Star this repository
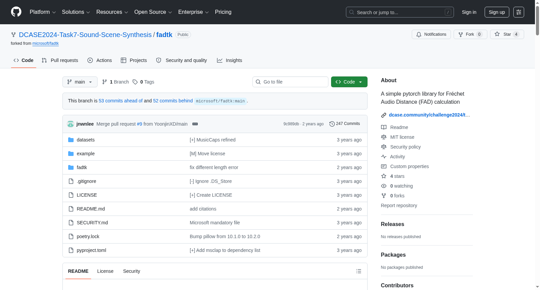This screenshot has height=290, width=540. click(507, 34)
